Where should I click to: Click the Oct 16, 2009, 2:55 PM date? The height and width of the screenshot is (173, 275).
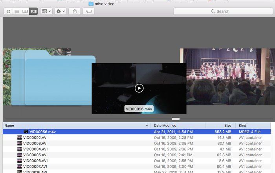tap(173, 160)
